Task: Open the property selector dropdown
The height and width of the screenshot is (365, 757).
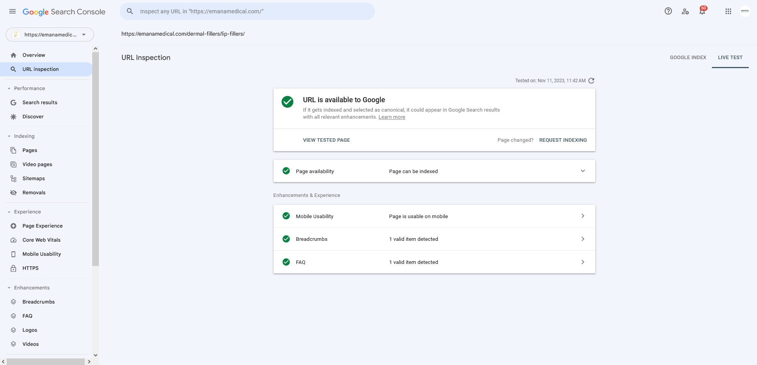Action: click(50, 34)
